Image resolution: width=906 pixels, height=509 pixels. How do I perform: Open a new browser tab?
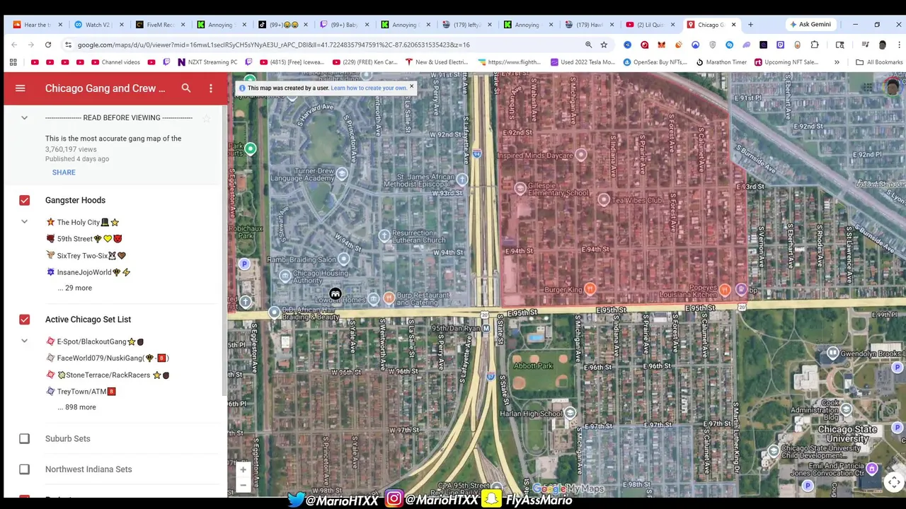coord(750,25)
